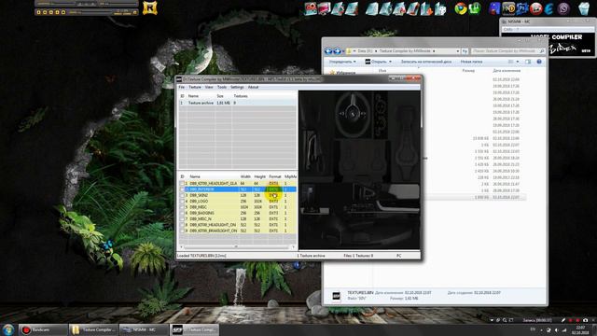Open Explorer address bar history dropdown
This screenshot has height=336, width=597.
pos(458,51)
